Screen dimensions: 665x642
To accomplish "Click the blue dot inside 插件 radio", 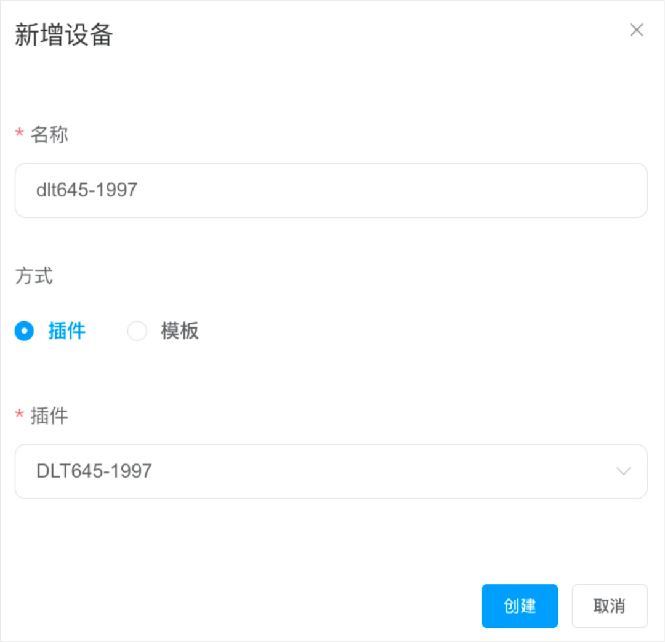I will [x=24, y=331].
